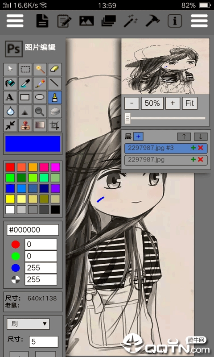The image size is (214, 357).
Task: Activate the Blur water drop tool
Action: click(10, 111)
